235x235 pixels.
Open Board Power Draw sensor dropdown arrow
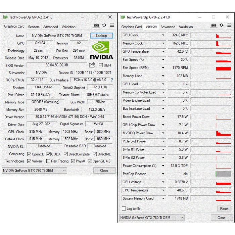pos(163,117)
